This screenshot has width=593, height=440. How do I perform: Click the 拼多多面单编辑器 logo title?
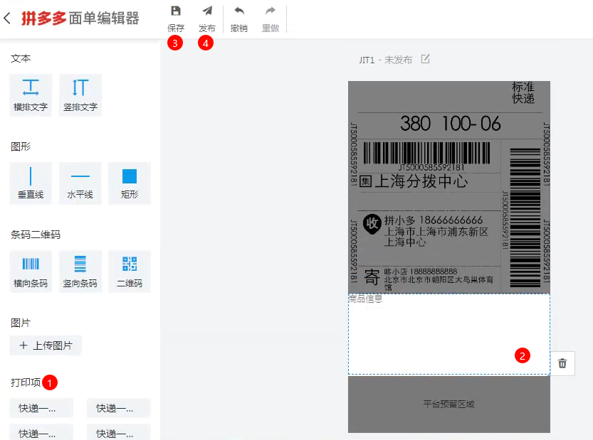coord(80,18)
